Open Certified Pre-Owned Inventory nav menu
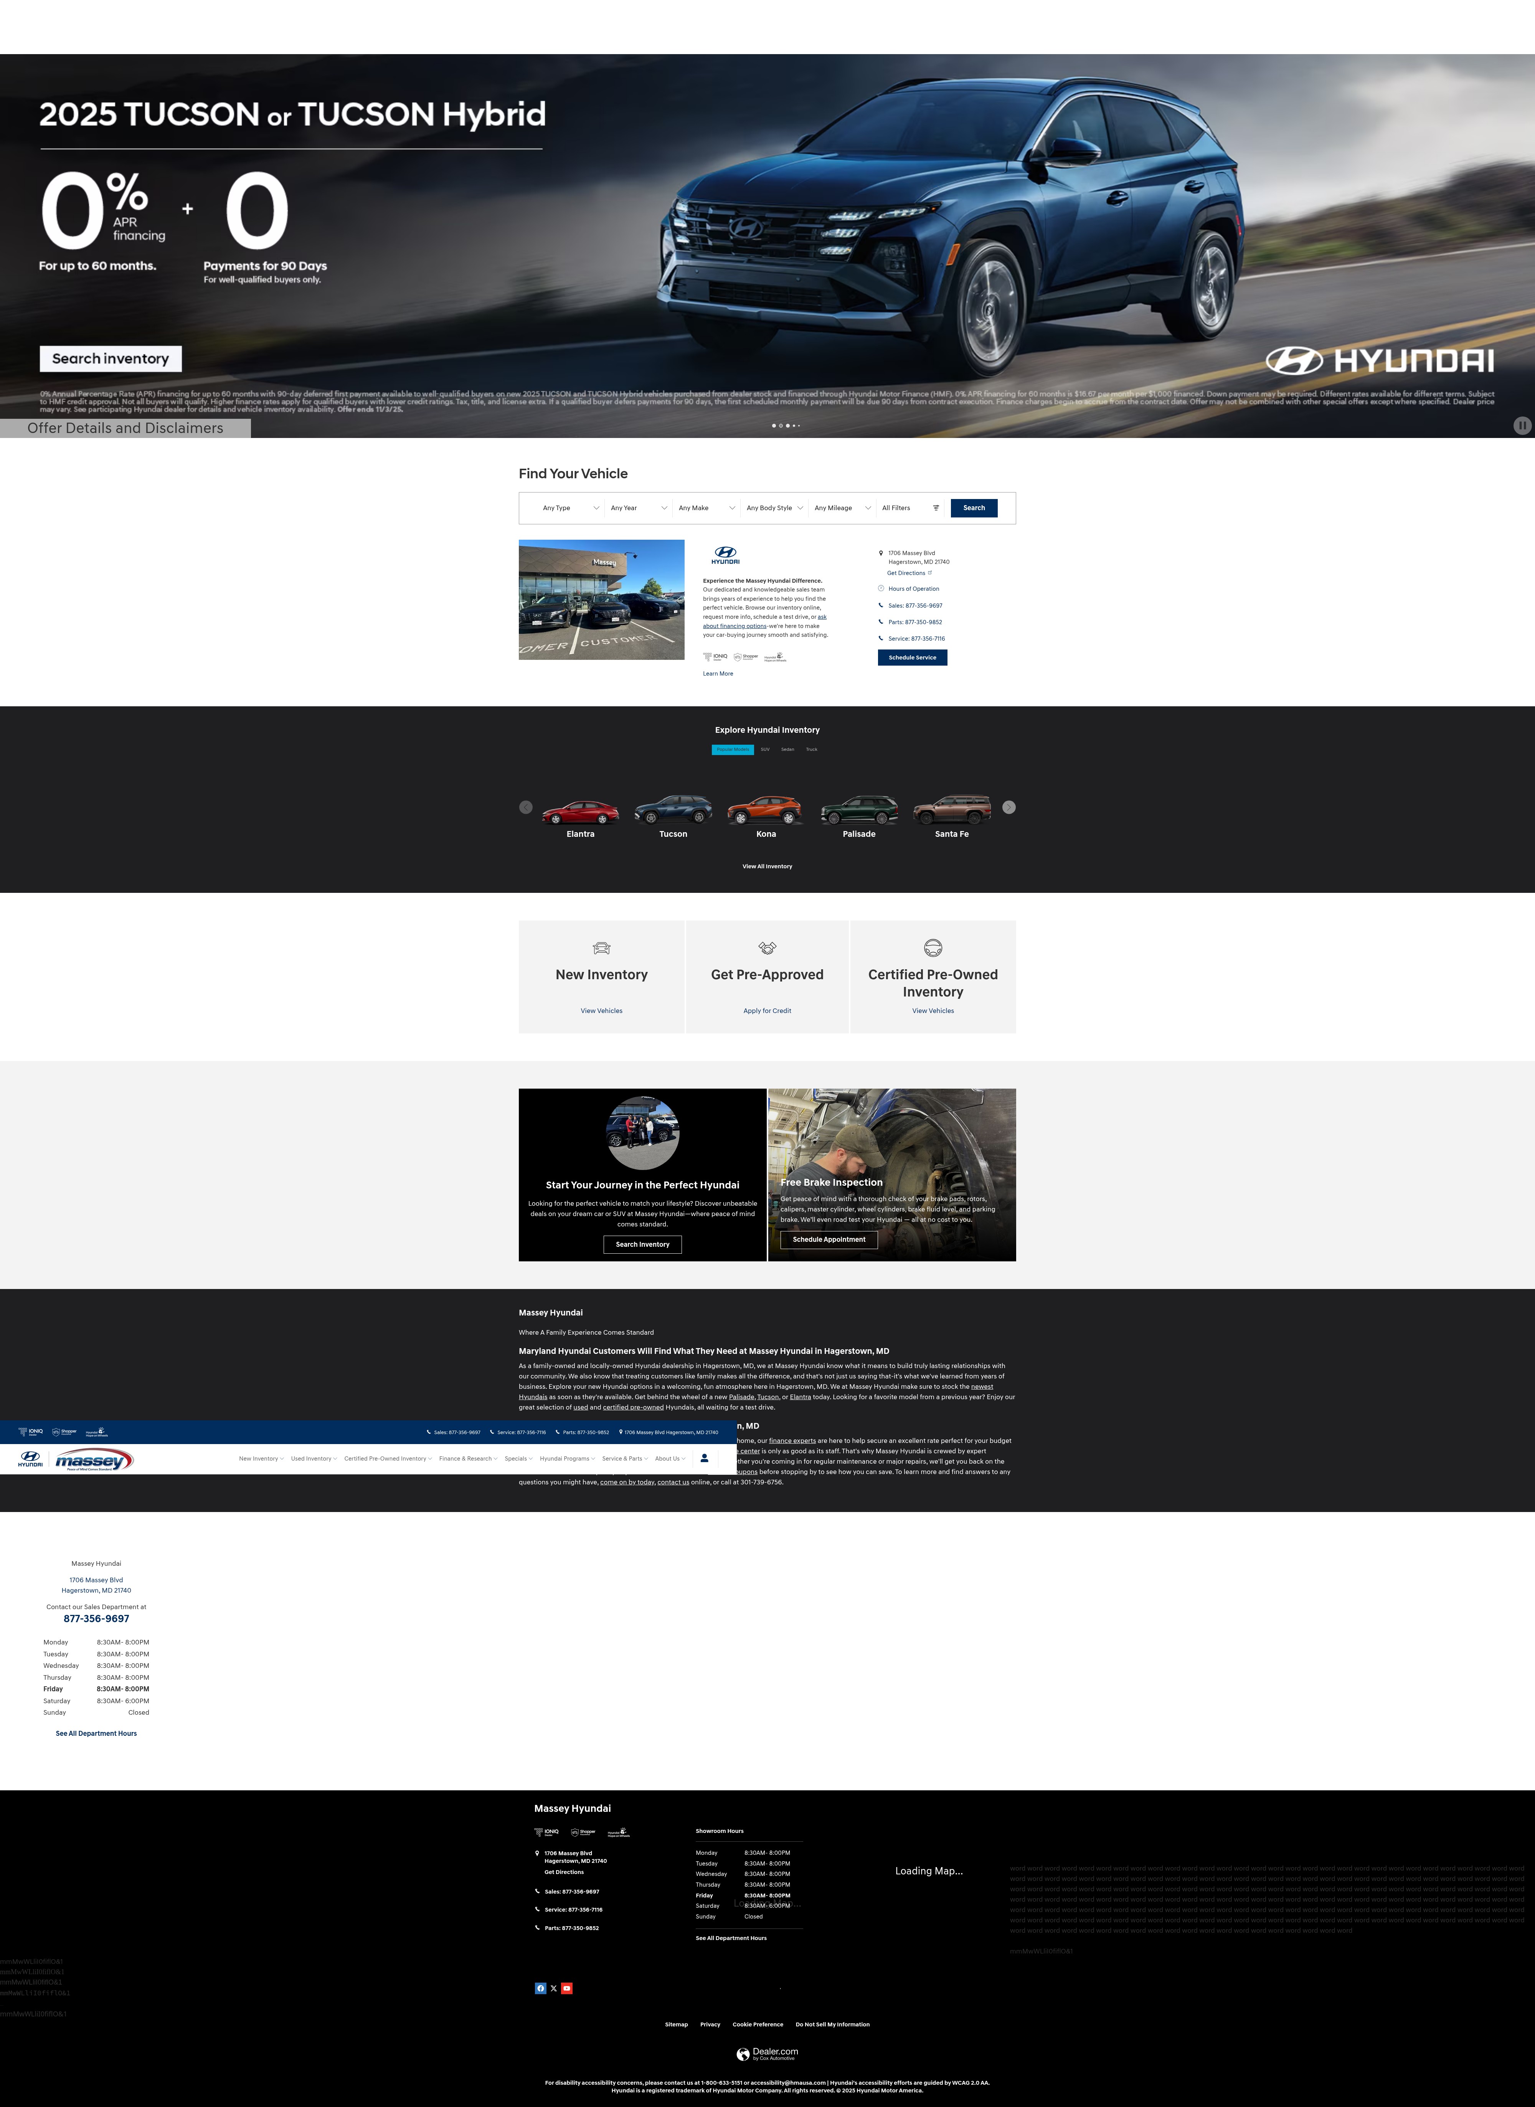 [x=388, y=1459]
